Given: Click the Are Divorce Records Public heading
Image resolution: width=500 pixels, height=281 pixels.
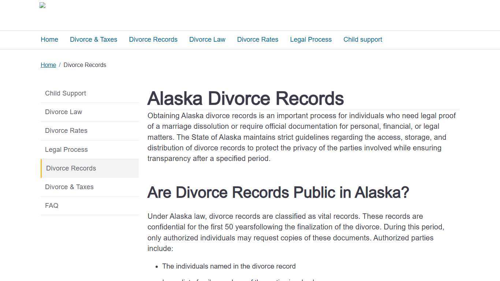Looking at the screenshot, I should (278, 192).
